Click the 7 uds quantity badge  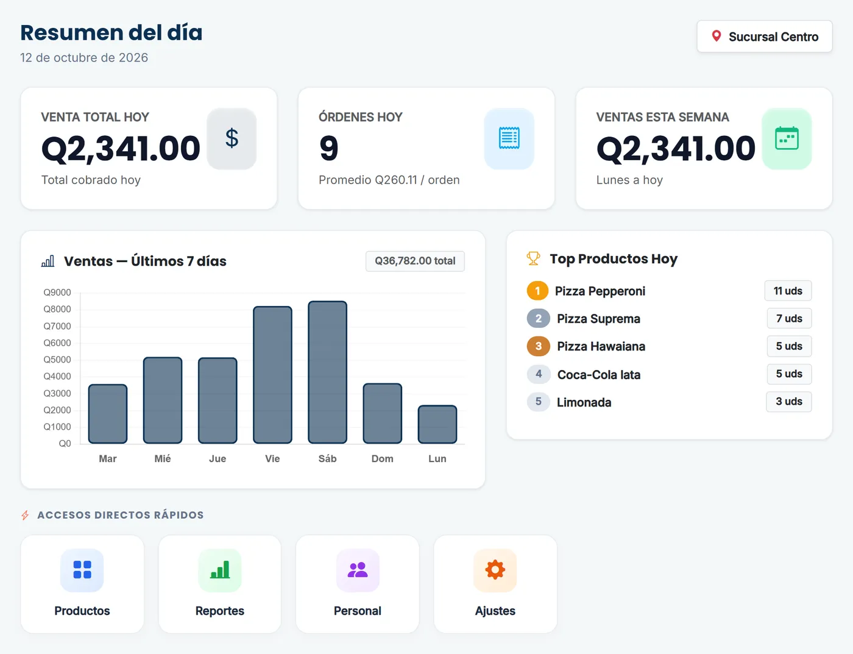pos(789,318)
